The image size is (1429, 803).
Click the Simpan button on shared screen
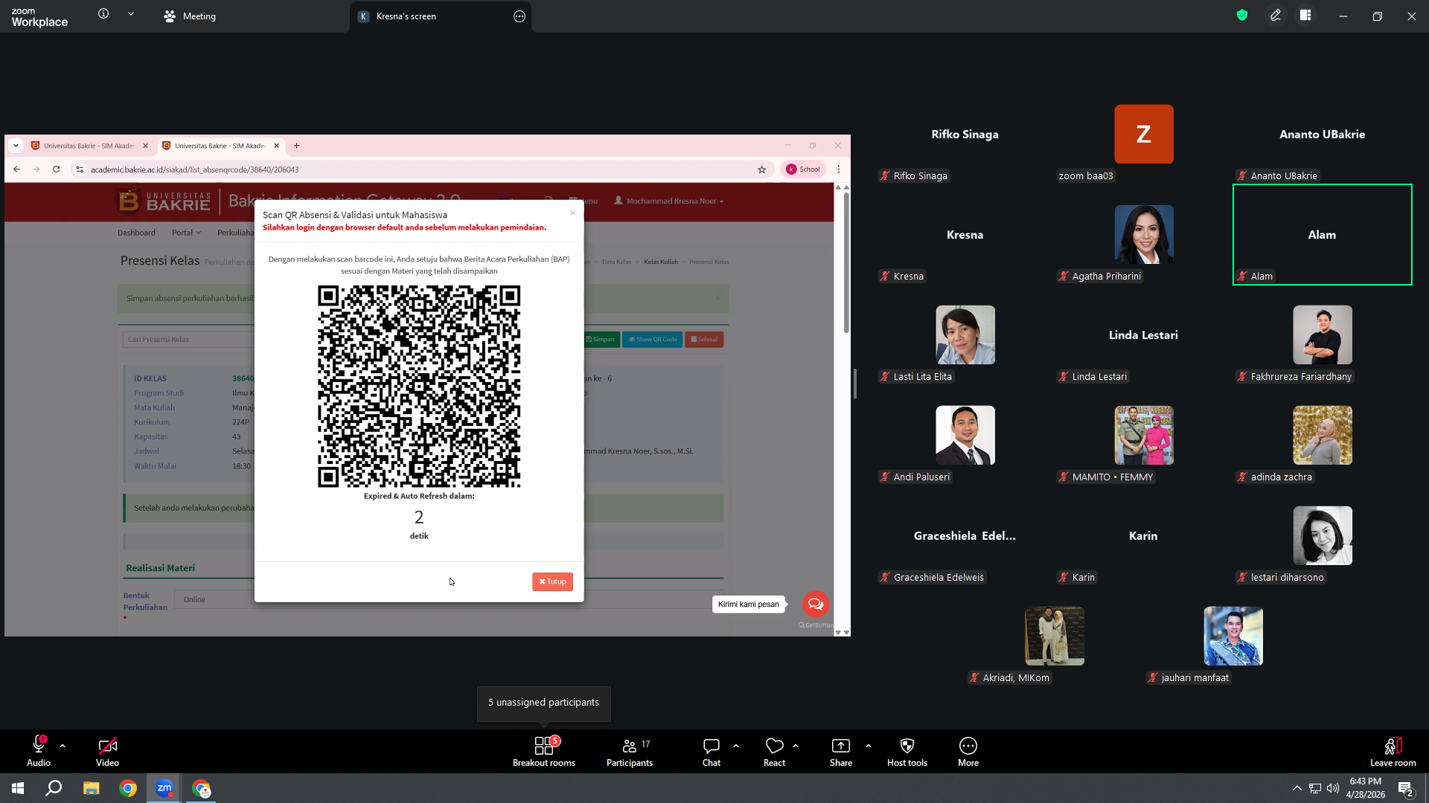[x=600, y=340]
